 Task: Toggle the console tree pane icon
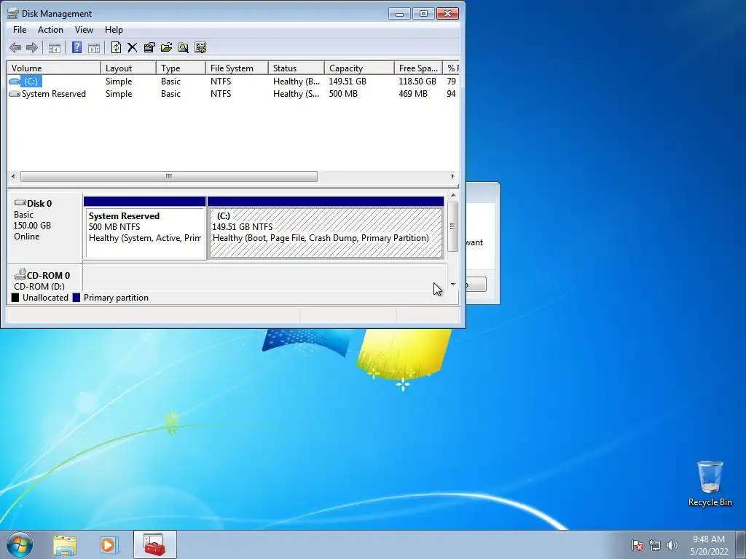[55, 47]
